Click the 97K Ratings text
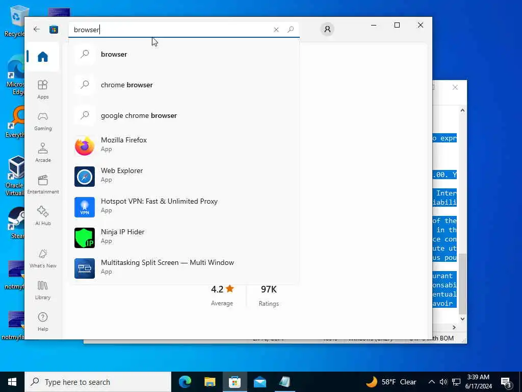522x392 pixels. pos(269,296)
